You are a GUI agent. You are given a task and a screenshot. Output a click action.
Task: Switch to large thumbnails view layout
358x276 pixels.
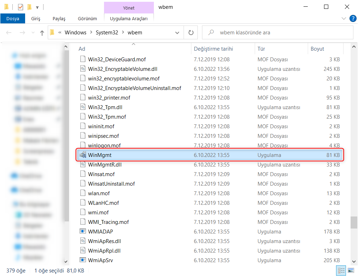(x=351, y=271)
